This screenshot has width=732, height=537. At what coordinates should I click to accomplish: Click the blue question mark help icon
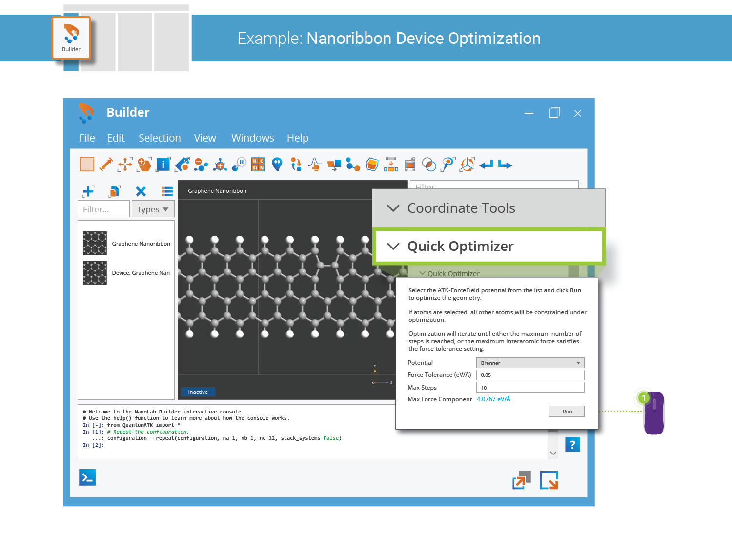(x=572, y=444)
